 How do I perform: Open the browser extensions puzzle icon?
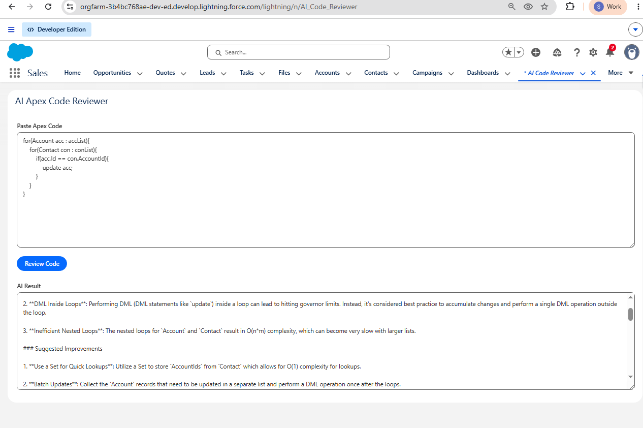pyautogui.click(x=570, y=7)
